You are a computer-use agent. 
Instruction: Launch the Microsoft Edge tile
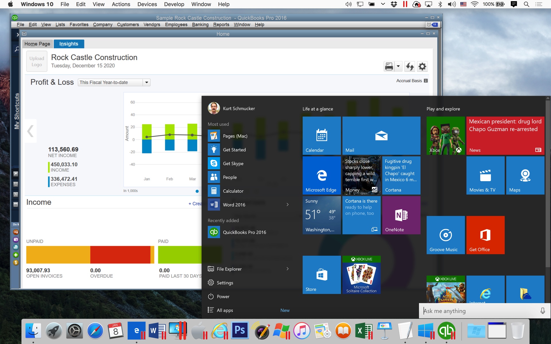pos(322,175)
